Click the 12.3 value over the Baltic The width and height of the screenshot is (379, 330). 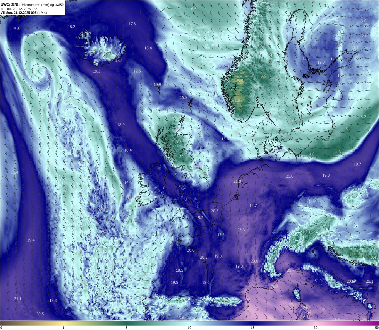click(321, 62)
